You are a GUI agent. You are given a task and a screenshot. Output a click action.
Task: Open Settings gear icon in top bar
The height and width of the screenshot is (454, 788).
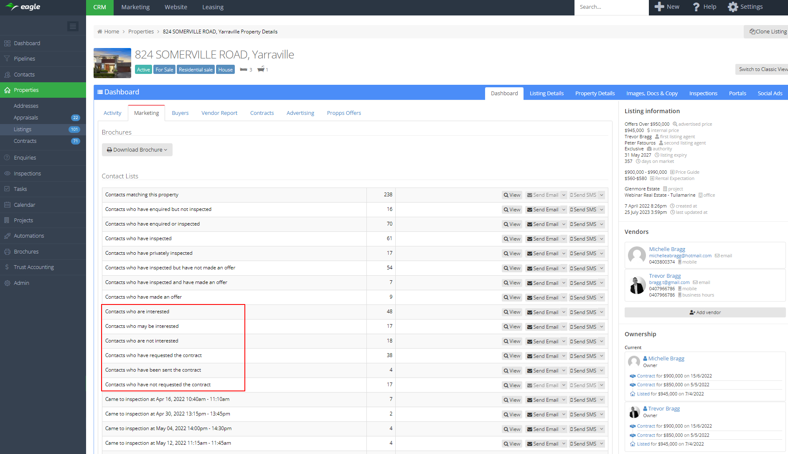pos(733,7)
